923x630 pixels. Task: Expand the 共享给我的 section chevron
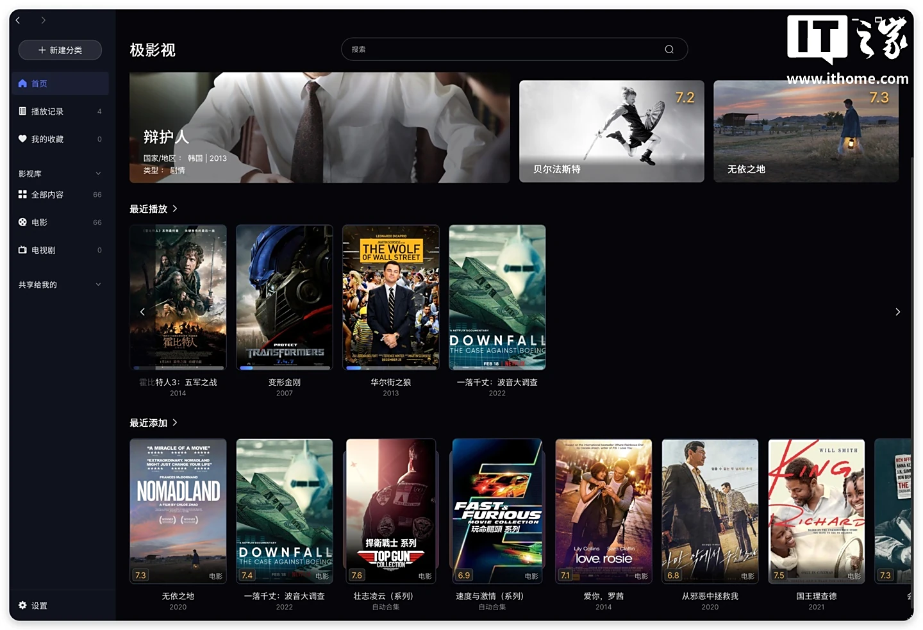[x=98, y=285]
